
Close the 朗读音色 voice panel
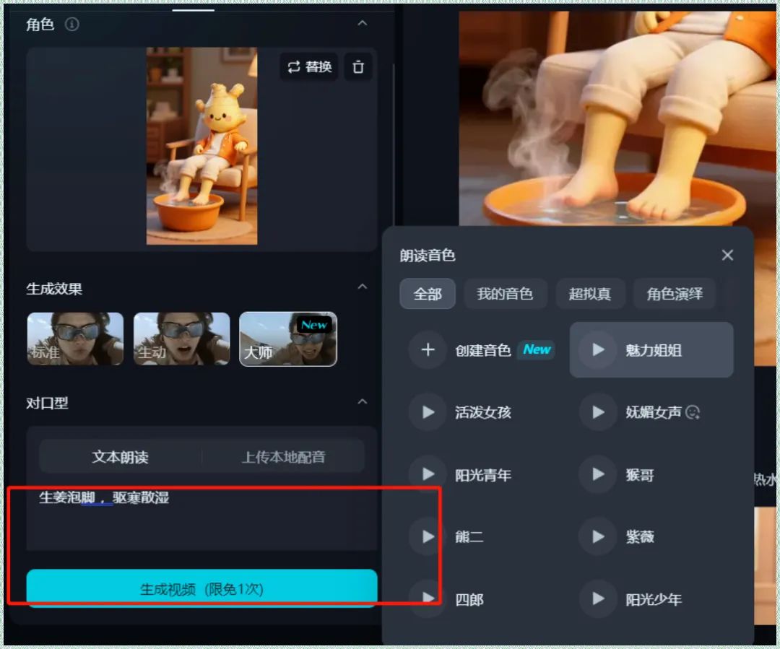pyautogui.click(x=727, y=255)
